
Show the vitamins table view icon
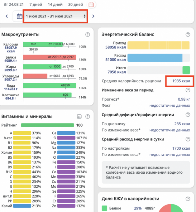(x=79, y=117)
